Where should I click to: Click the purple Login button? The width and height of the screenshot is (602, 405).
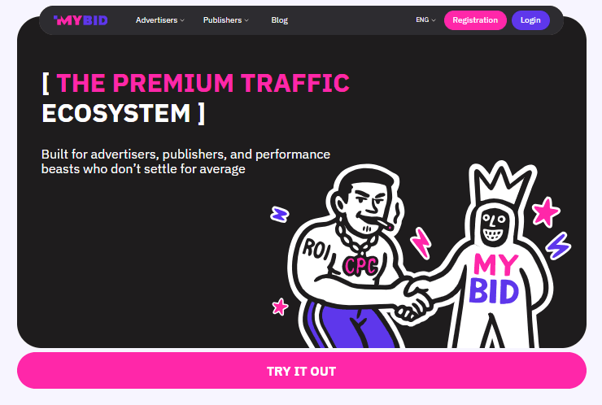(530, 20)
